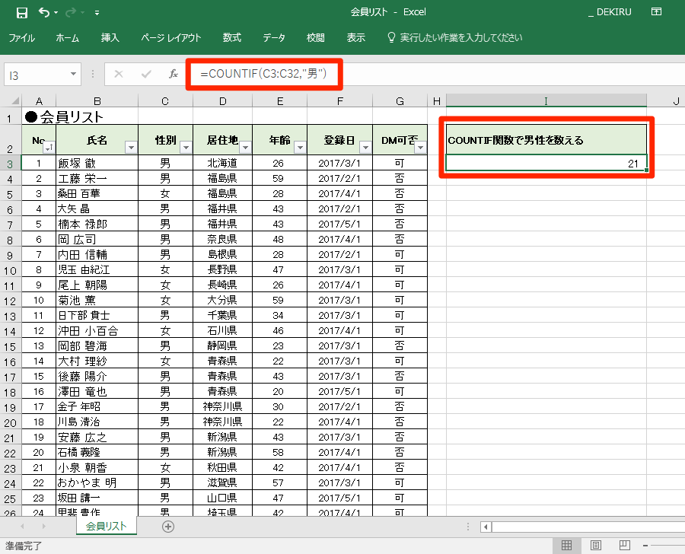Open the 居住地 column filter dropdown
Viewport: 685px width, 554px height.
pos(246,147)
